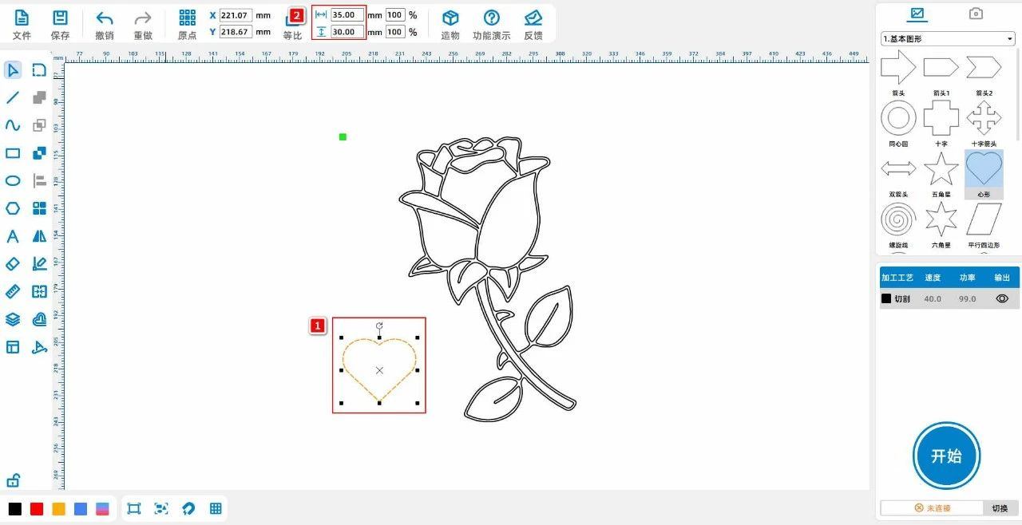Switch to the camera tab
Screen dimensions: 1022x525
click(975, 14)
